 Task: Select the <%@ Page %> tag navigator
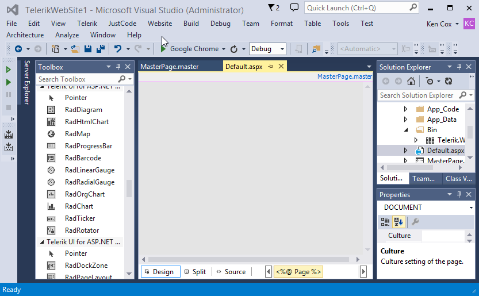298,272
